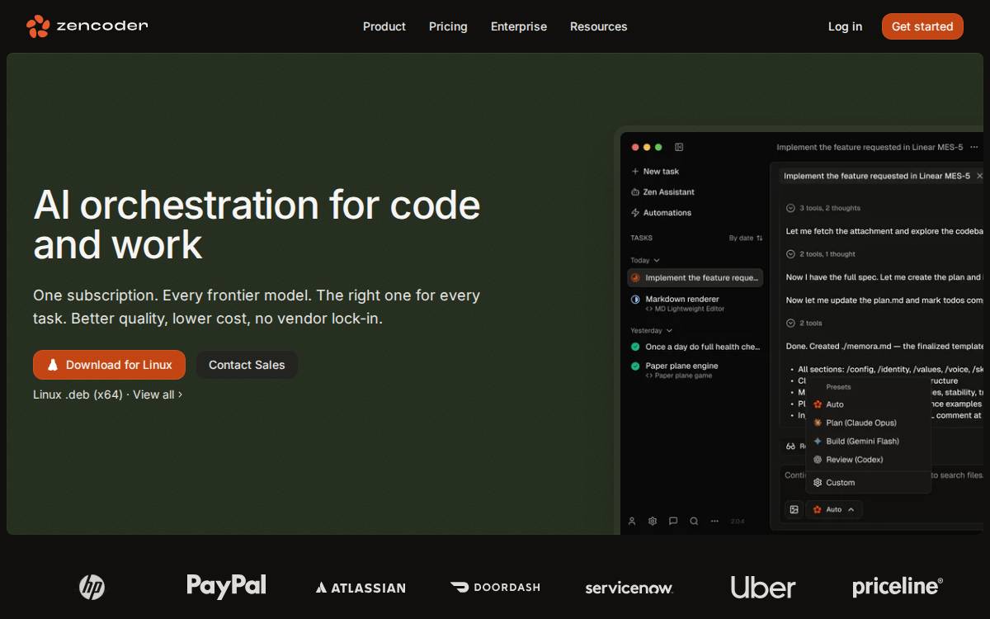This screenshot has width=990, height=619.
Task: Open the Product menu
Action: click(384, 26)
